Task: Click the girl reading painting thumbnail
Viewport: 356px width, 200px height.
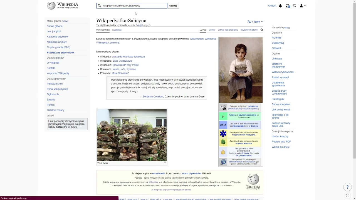Action: pyautogui.click(x=241, y=70)
